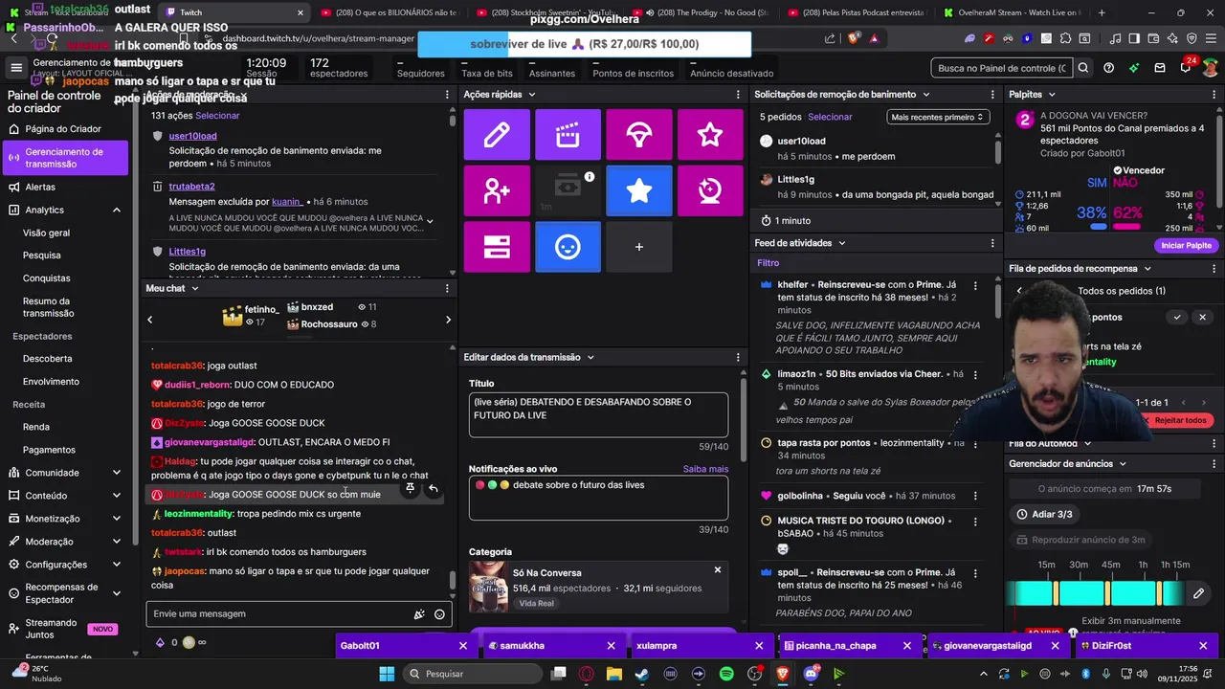This screenshot has height=689, width=1225.
Task: Click the stream Título text field
Action: point(598,415)
